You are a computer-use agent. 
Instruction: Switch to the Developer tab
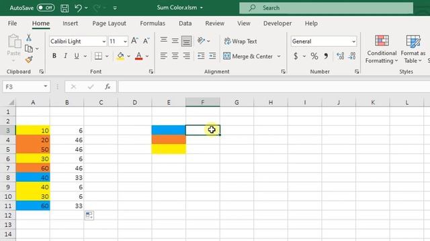[277, 23]
